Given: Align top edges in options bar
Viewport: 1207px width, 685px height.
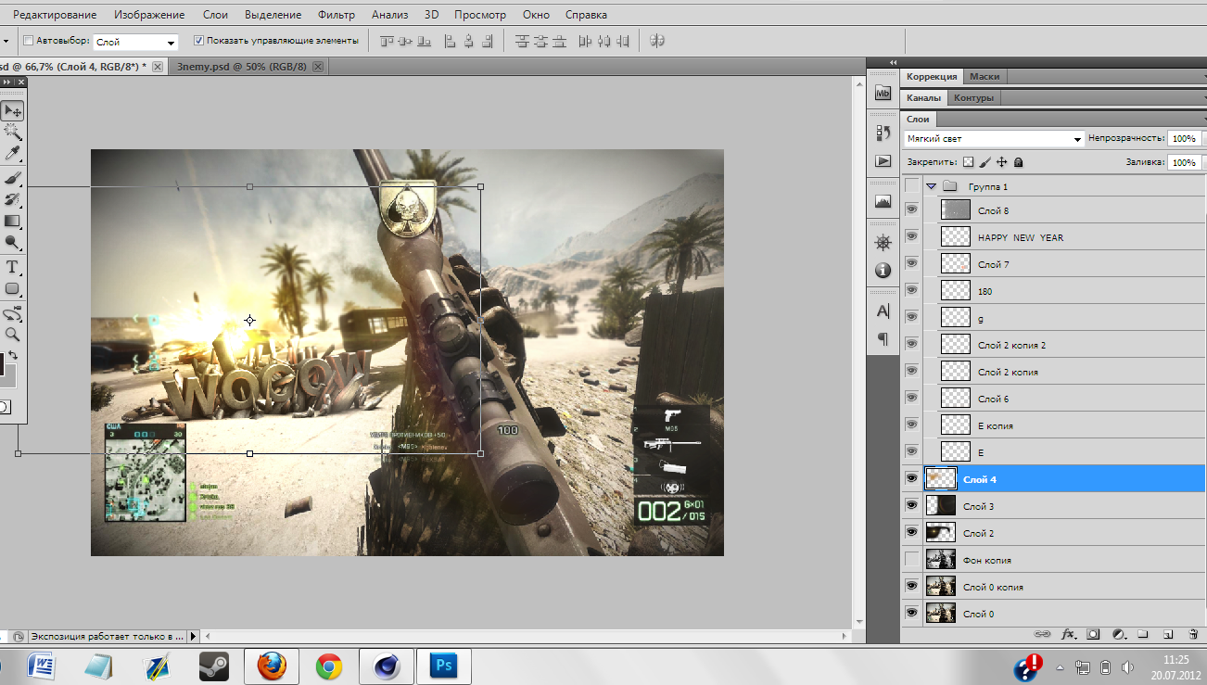Looking at the screenshot, I should pos(388,41).
